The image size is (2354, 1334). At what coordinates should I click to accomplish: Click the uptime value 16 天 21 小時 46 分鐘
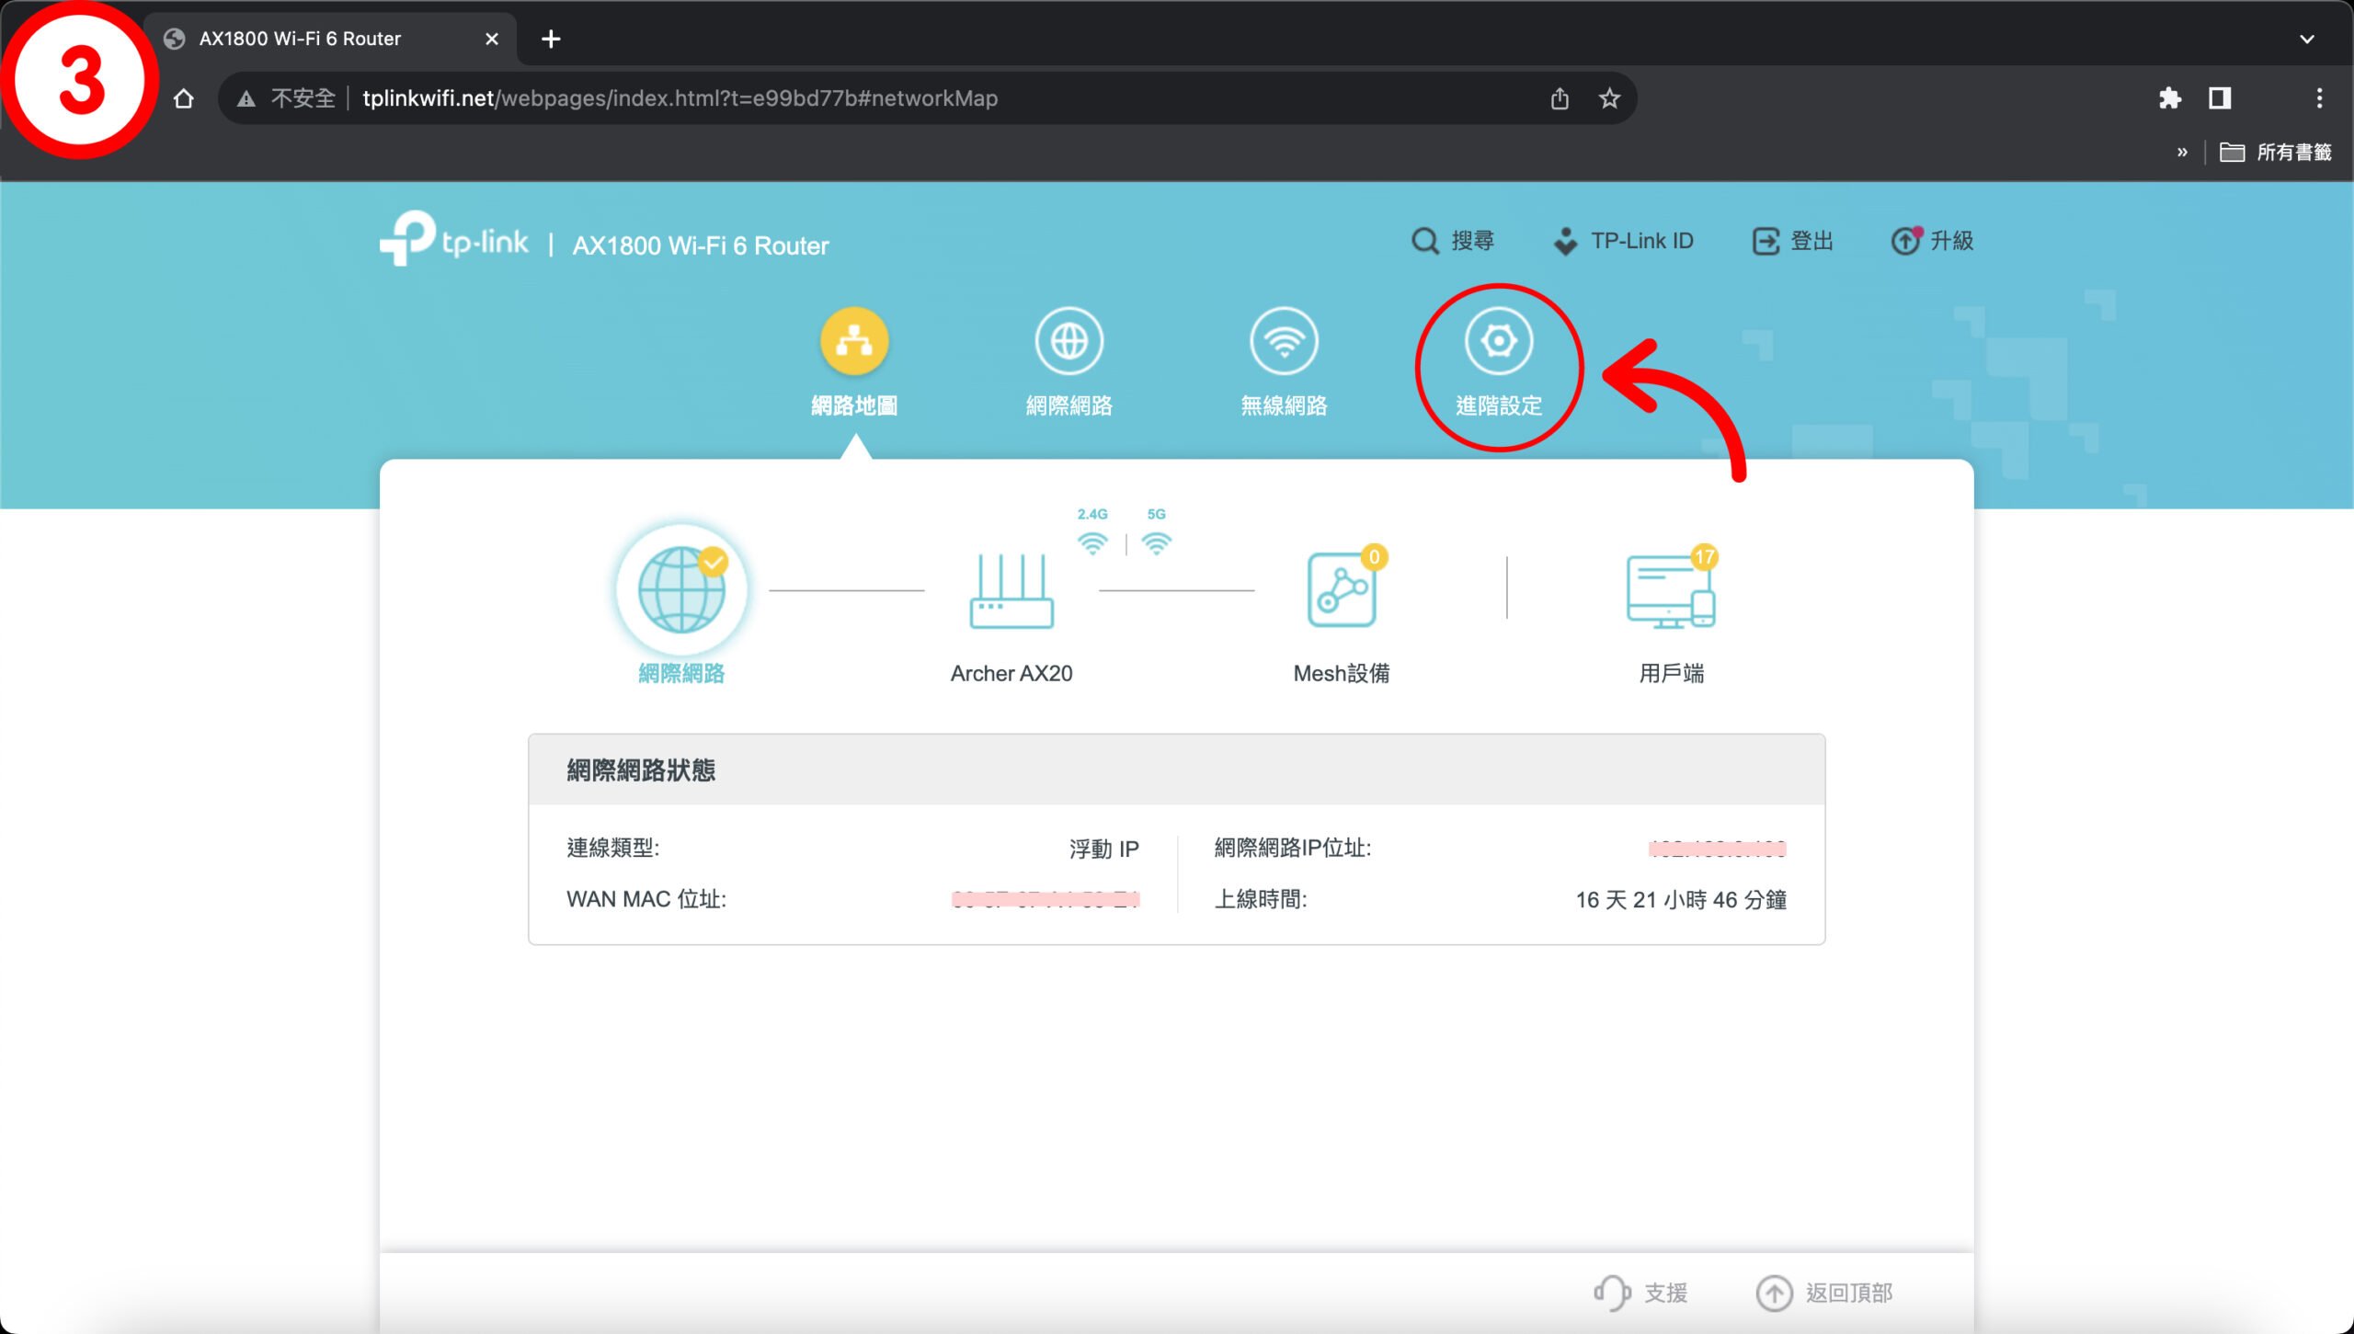(1681, 900)
